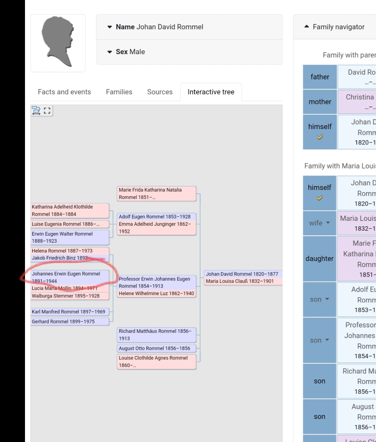Select Luise Eugenia Rommel 1886 box
This screenshot has width=376, height=442.
[x=70, y=224]
